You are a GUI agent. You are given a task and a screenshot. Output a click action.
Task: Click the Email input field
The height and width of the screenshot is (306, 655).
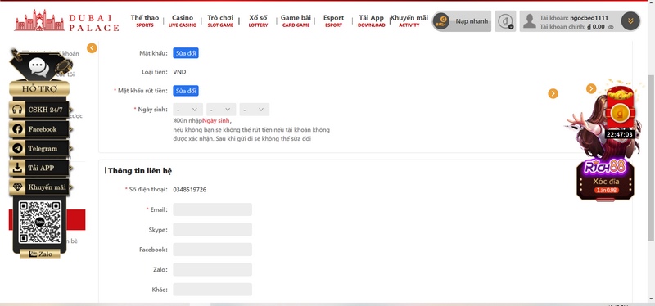point(213,209)
